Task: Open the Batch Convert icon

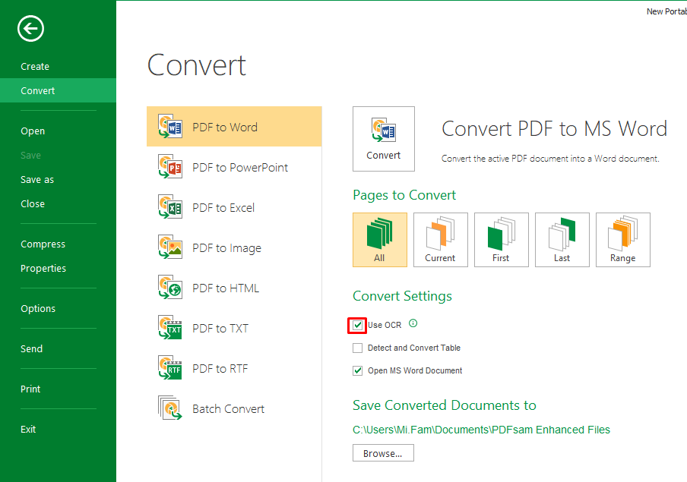Action: 170,408
